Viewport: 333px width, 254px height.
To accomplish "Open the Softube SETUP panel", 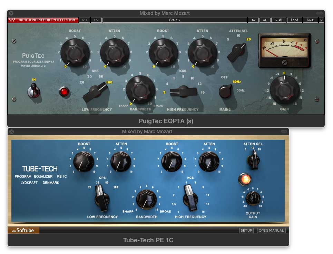I will 246,231.
